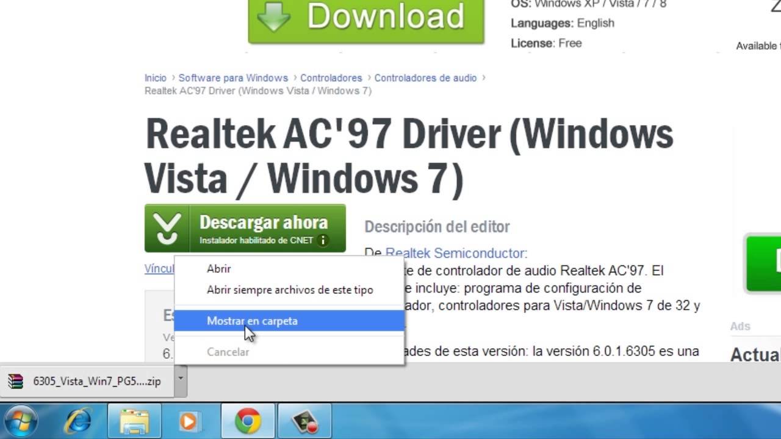The image size is (781, 439).
Task: Open Windows Explorer folder taskbar icon
Action: (135, 421)
